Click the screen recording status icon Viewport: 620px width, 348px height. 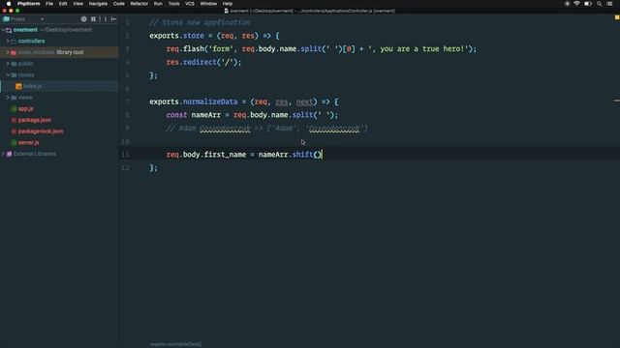pos(568,4)
